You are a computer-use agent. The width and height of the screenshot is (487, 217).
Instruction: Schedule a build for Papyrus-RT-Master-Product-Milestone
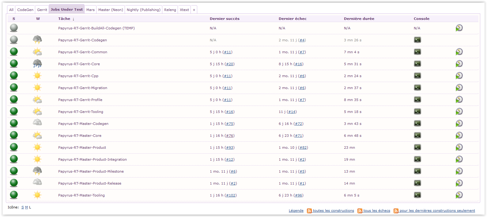click(459, 171)
